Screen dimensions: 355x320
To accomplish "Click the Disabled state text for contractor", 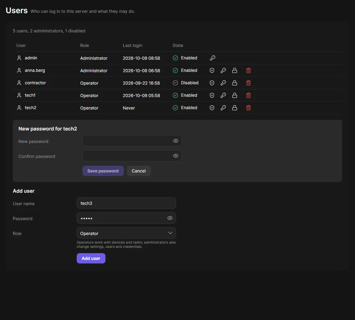I will (x=190, y=83).
